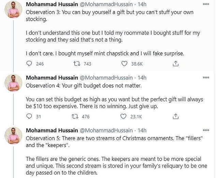Viewport: 216px width, 178px height.
Task: Open more options on Observation 4 tweet
Action: coord(206,77)
